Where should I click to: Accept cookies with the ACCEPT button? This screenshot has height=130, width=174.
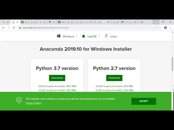pos(144,101)
